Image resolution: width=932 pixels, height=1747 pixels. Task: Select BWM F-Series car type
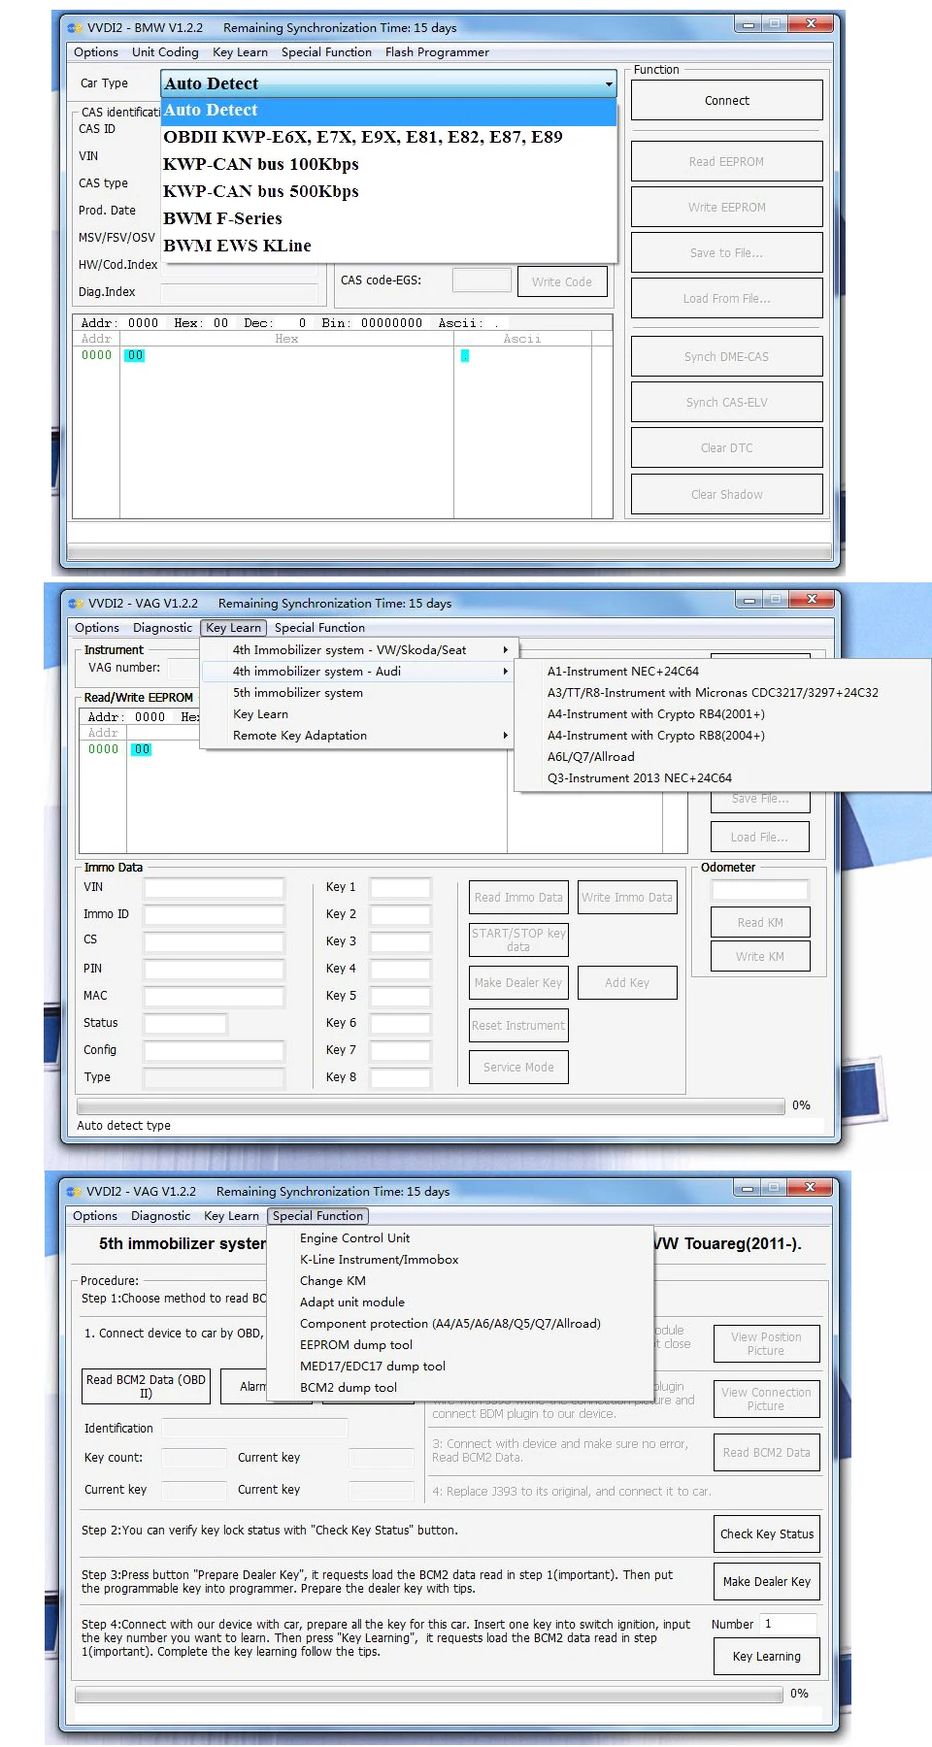click(388, 219)
